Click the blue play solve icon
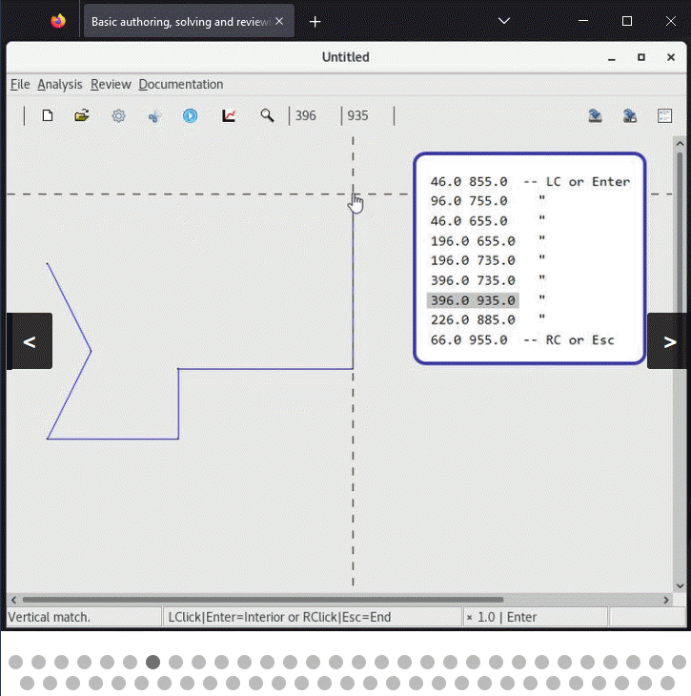691x696 pixels. pyautogui.click(x=191, y=116)
